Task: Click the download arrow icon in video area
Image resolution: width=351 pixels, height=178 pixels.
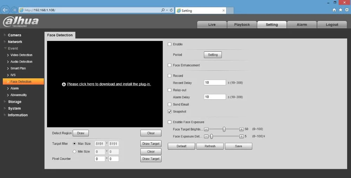Action: pyautogui.click(x=64, y=84)
